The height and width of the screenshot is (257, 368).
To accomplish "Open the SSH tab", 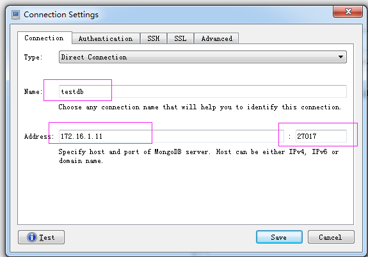I will coord(153,38).
